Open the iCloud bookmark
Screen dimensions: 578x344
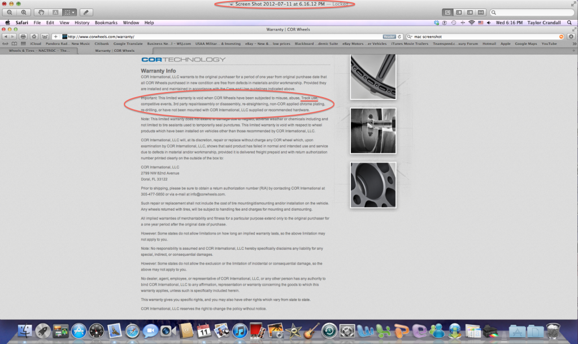[x=36, y=43]
